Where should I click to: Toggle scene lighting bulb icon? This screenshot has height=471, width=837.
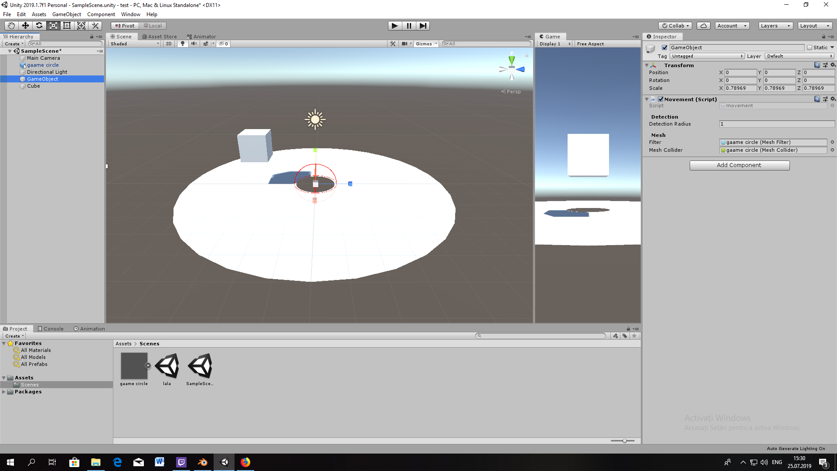(x=183, y=44)
